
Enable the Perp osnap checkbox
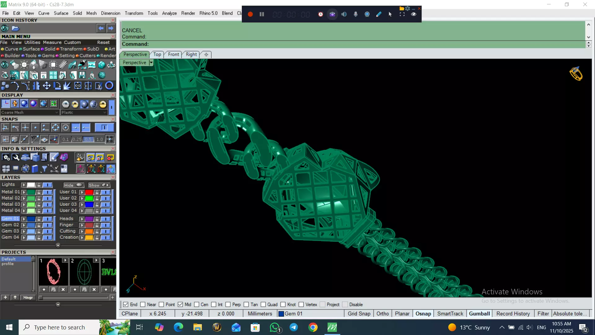228,305
